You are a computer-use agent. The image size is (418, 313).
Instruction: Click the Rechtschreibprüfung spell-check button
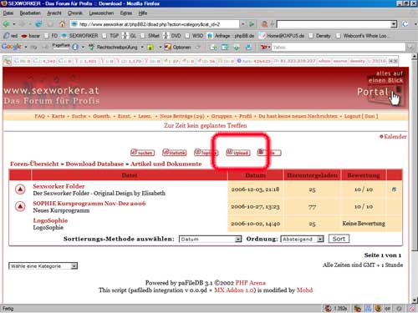pos(113,47)
